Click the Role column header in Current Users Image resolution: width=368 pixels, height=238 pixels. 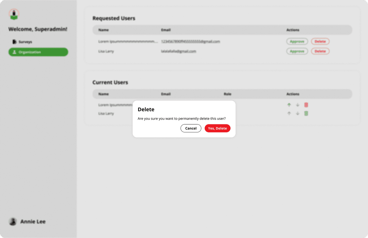click(x=227, y=94)
